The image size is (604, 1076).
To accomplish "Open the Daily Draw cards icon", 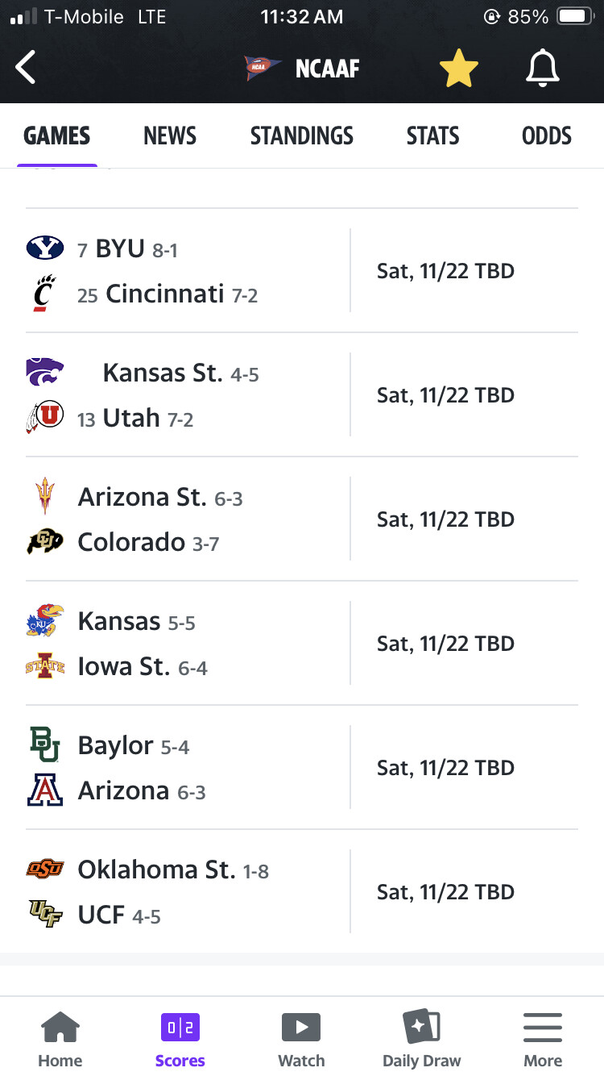I will [x=421, y=1027].
